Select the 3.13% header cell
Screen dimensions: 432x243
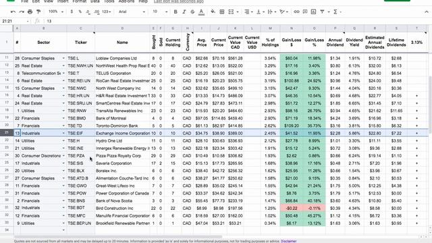416,43
